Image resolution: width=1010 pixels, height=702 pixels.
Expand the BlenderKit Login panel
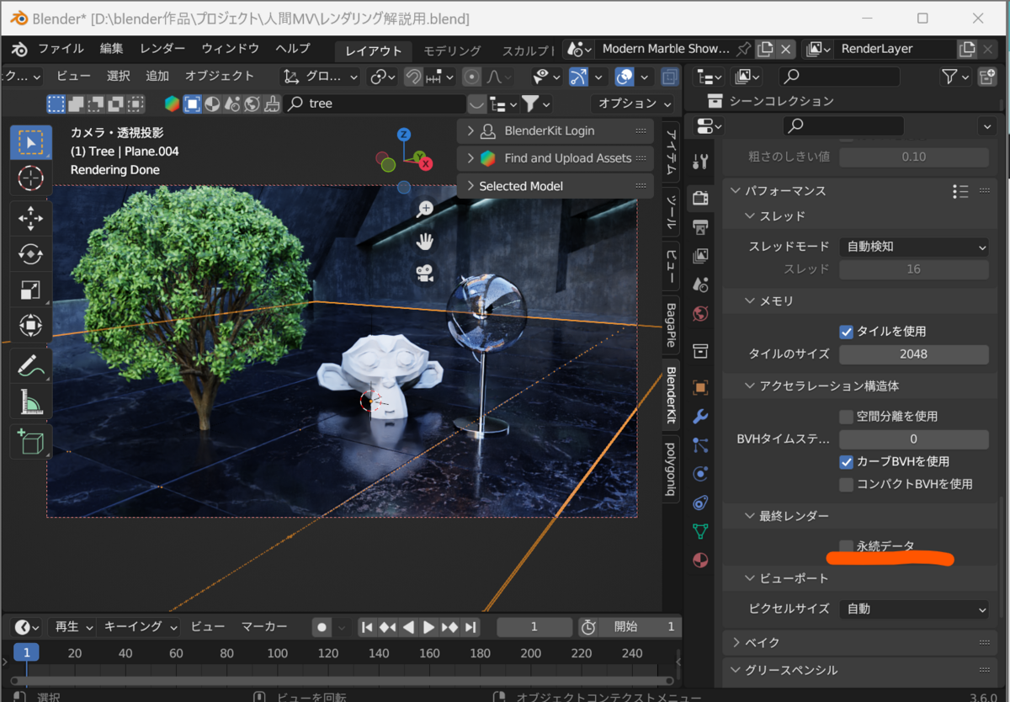(x=549, y=131)
